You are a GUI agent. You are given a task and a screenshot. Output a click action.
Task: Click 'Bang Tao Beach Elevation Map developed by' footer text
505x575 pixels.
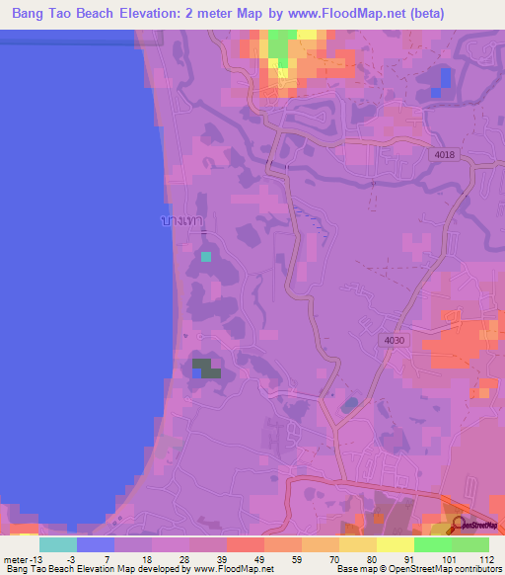pyautogui.click(x=99, y=569)
